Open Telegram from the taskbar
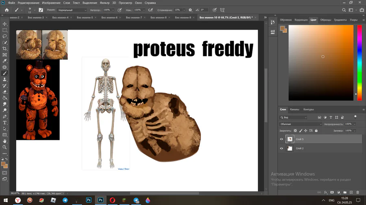This screenshot has height=205, width=366. click(x=65, y=200)
